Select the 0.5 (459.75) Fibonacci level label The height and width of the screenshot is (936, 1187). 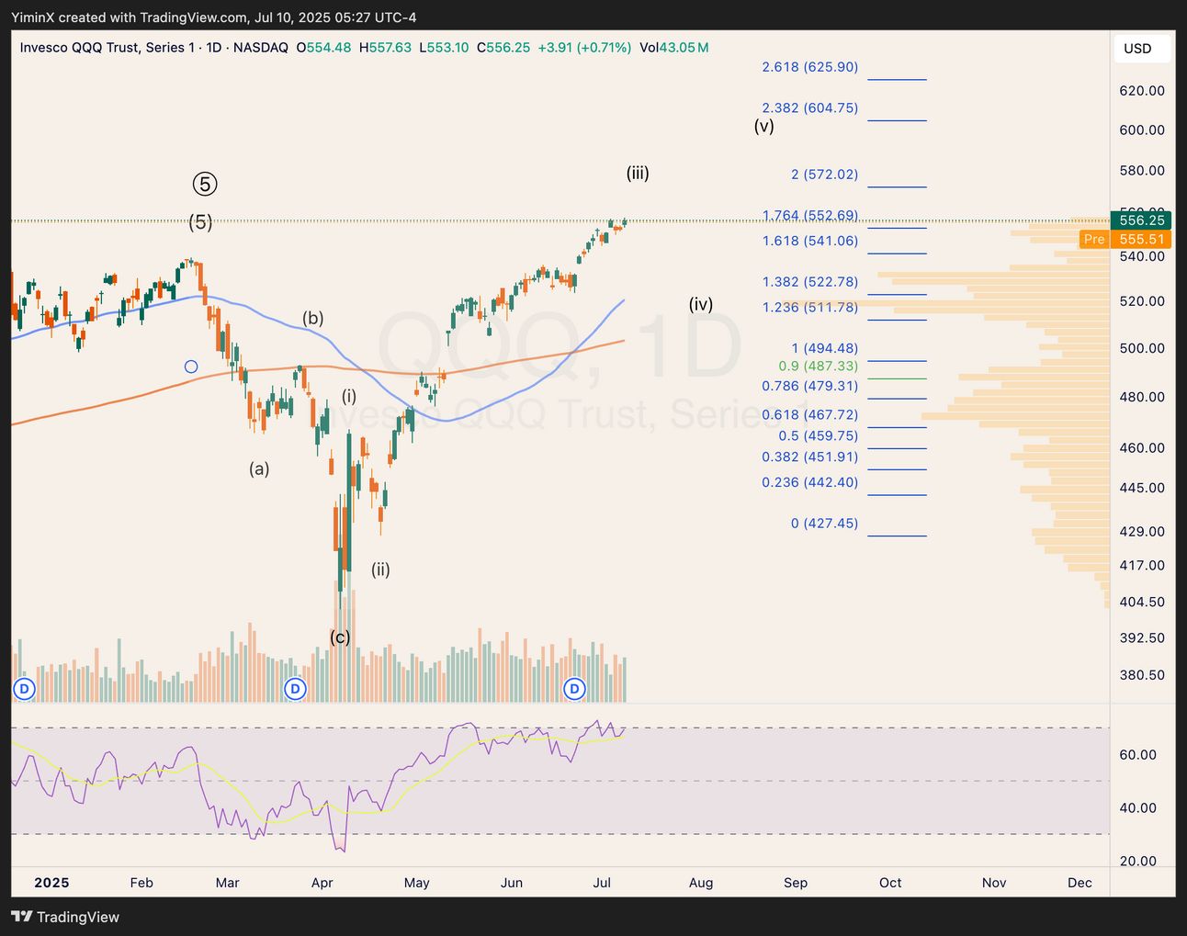(x=818, y=435)
